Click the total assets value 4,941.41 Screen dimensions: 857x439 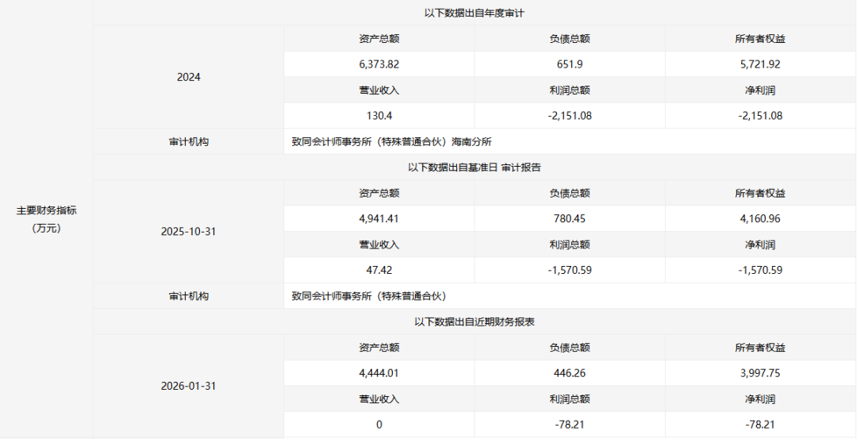tap(379, 218)
